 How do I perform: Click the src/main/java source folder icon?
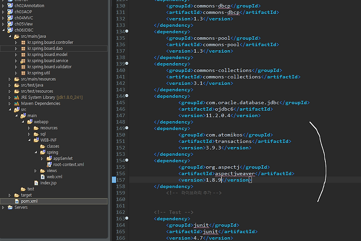click(x=16, y=37)
